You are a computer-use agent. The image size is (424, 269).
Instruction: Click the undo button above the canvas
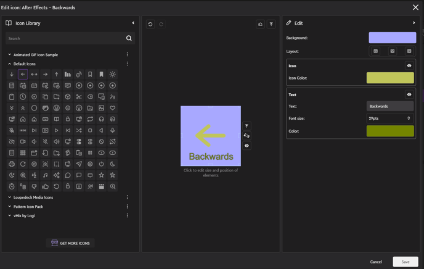point(150,24)
